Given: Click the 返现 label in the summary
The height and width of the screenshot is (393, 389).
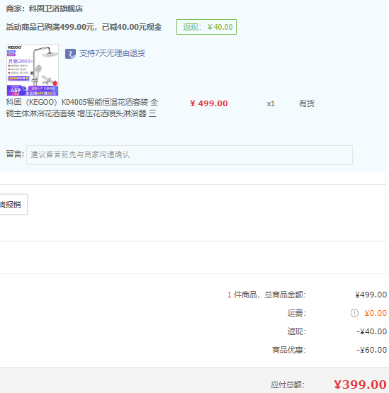Looking at the screenshot, I should tap(297, 331).
